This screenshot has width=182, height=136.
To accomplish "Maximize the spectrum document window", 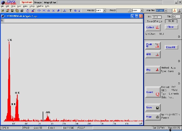I will coord(136,16).
